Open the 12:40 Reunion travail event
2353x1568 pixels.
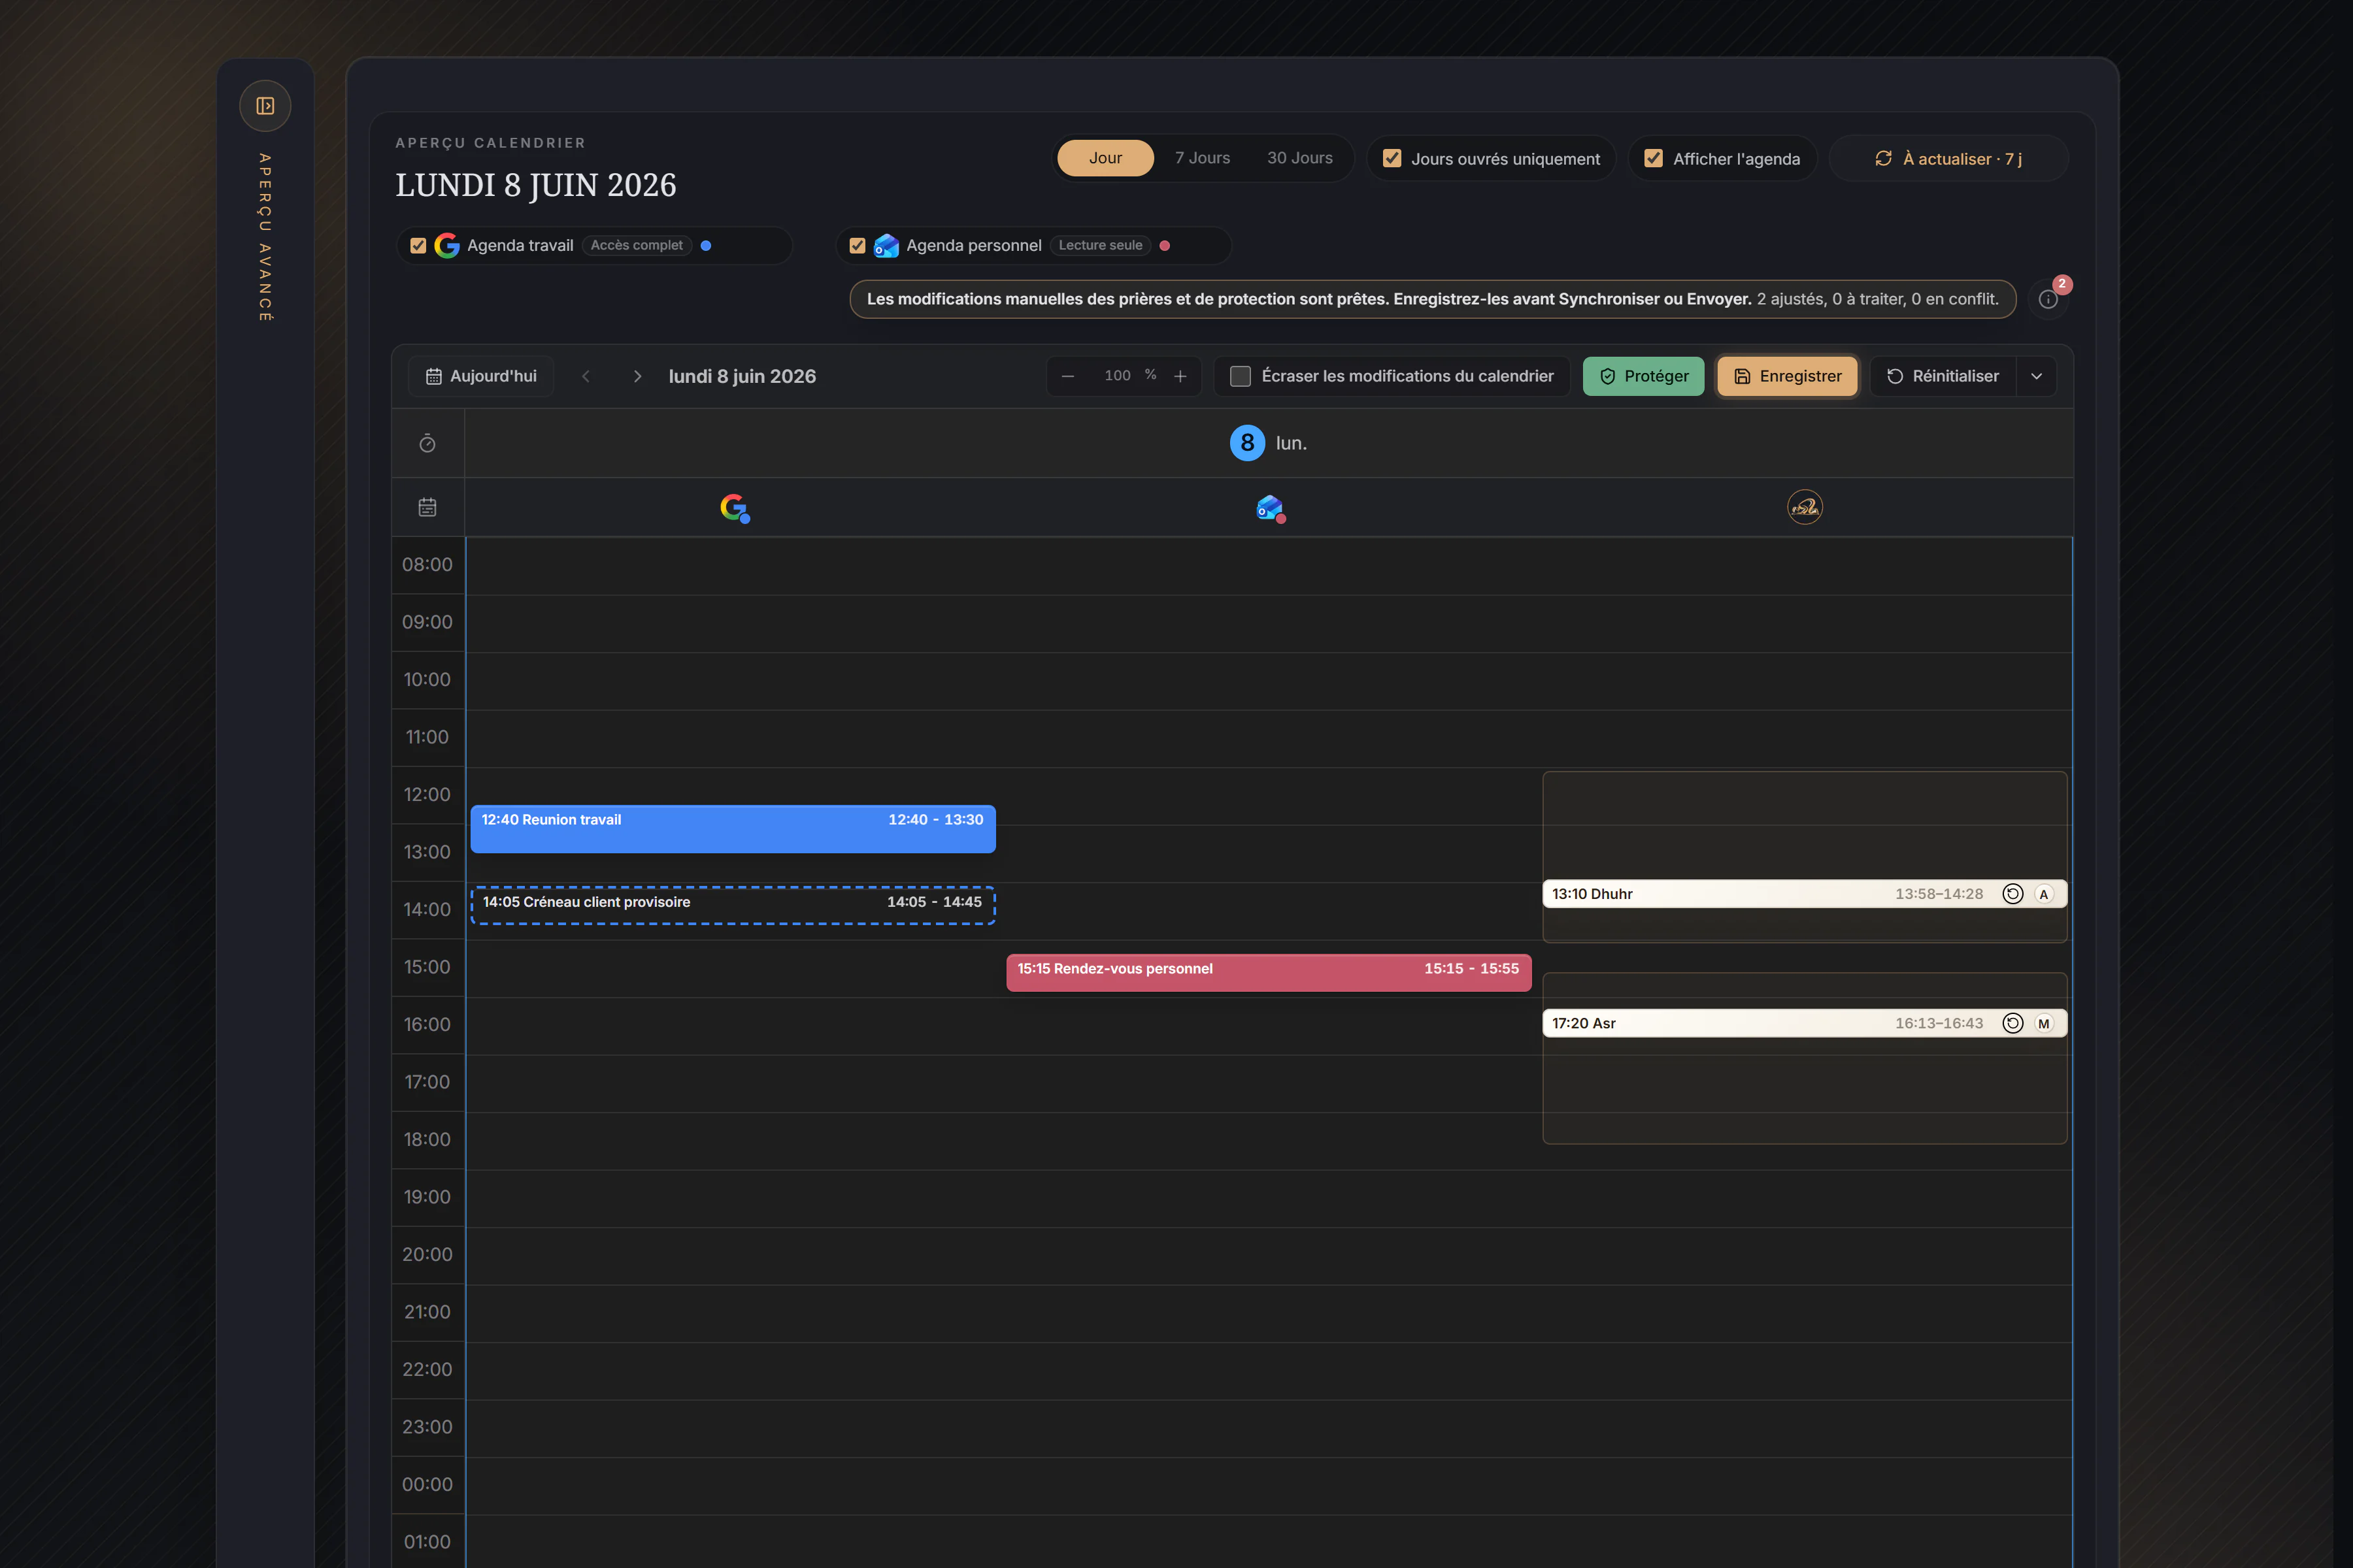pyautogui.click(x=733, y=829)
